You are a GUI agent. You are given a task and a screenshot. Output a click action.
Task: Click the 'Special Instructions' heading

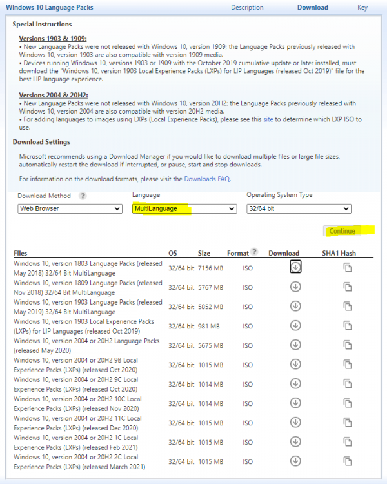click(x=42, y=24)
